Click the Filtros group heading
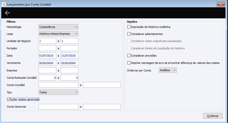This screenshot has width=228, height=123. pos(11,22)
